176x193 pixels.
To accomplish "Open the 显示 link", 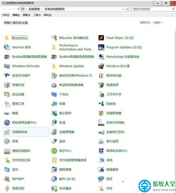I will click(15, 170).
